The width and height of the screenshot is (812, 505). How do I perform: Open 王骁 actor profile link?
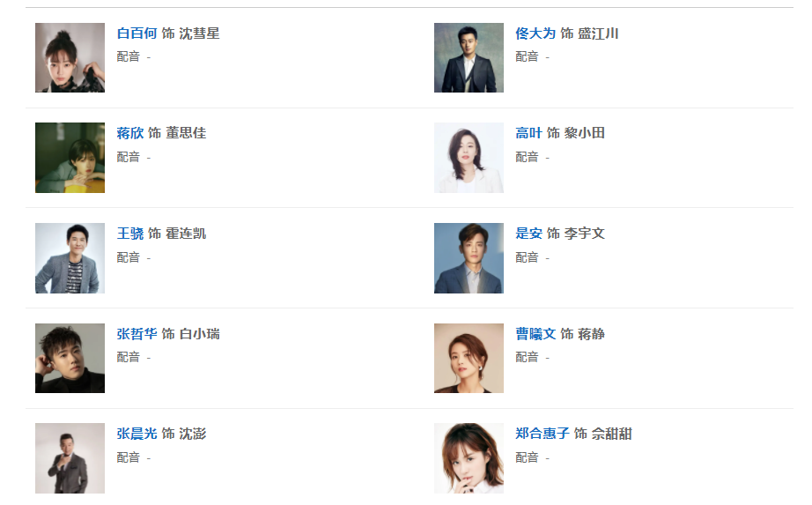pos(130,234)
